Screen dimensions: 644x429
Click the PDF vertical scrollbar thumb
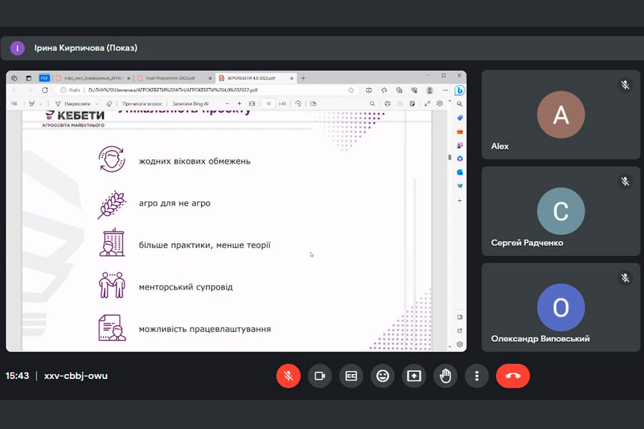tap(450, 157)
